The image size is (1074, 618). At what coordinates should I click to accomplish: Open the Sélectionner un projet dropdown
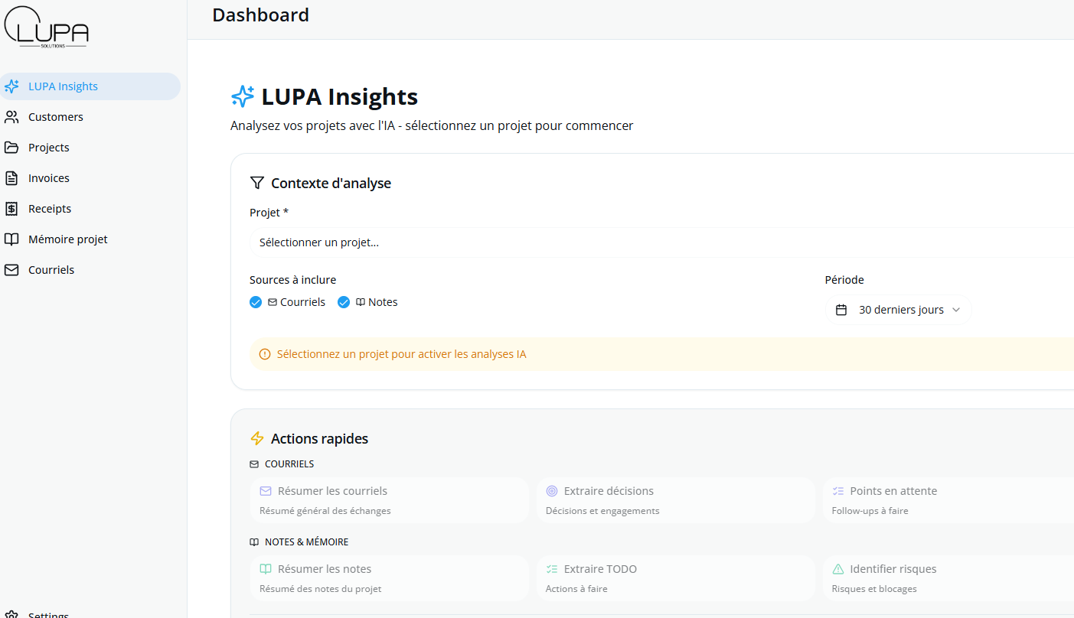658,242
